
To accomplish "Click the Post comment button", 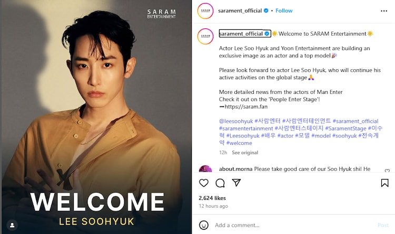I will 383,225.
